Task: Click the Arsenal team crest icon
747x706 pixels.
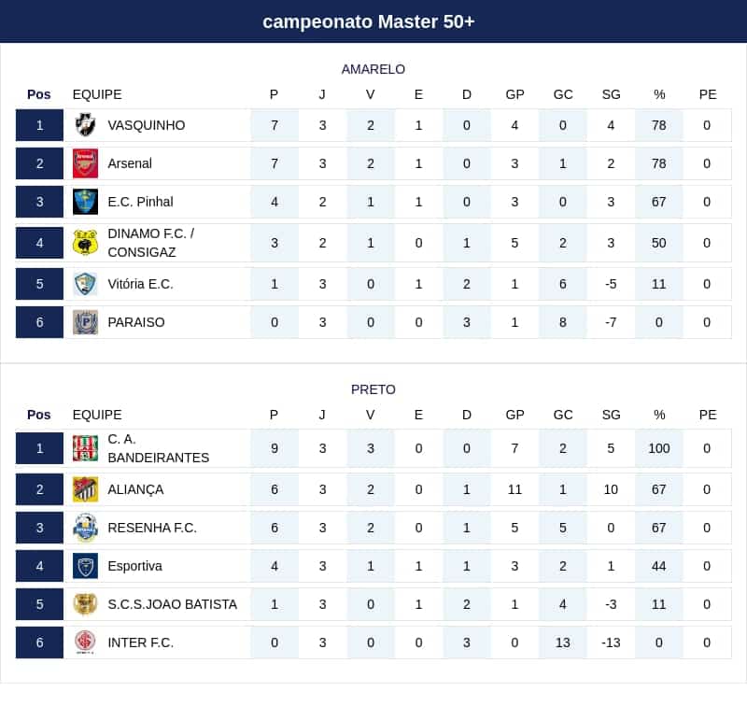Action: pos(85,163)
